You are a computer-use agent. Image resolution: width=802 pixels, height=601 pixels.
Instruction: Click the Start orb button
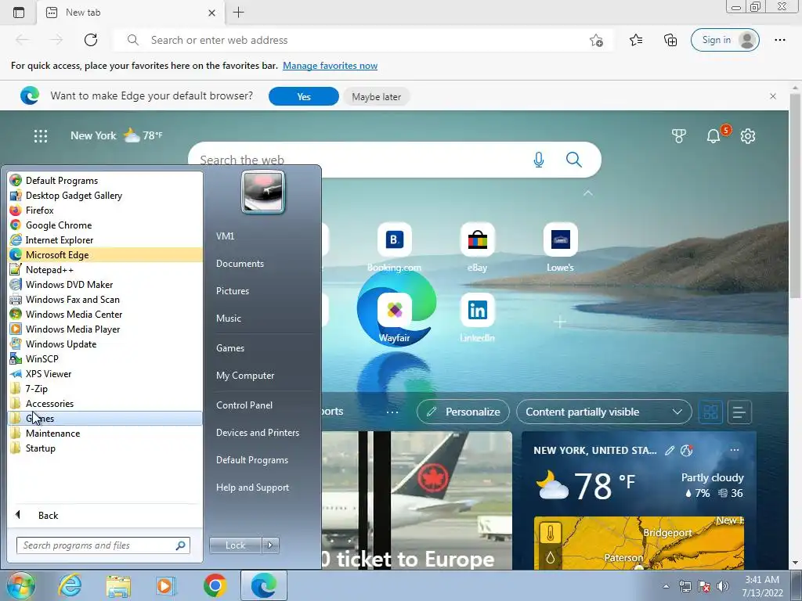click(x=20, y=585)
